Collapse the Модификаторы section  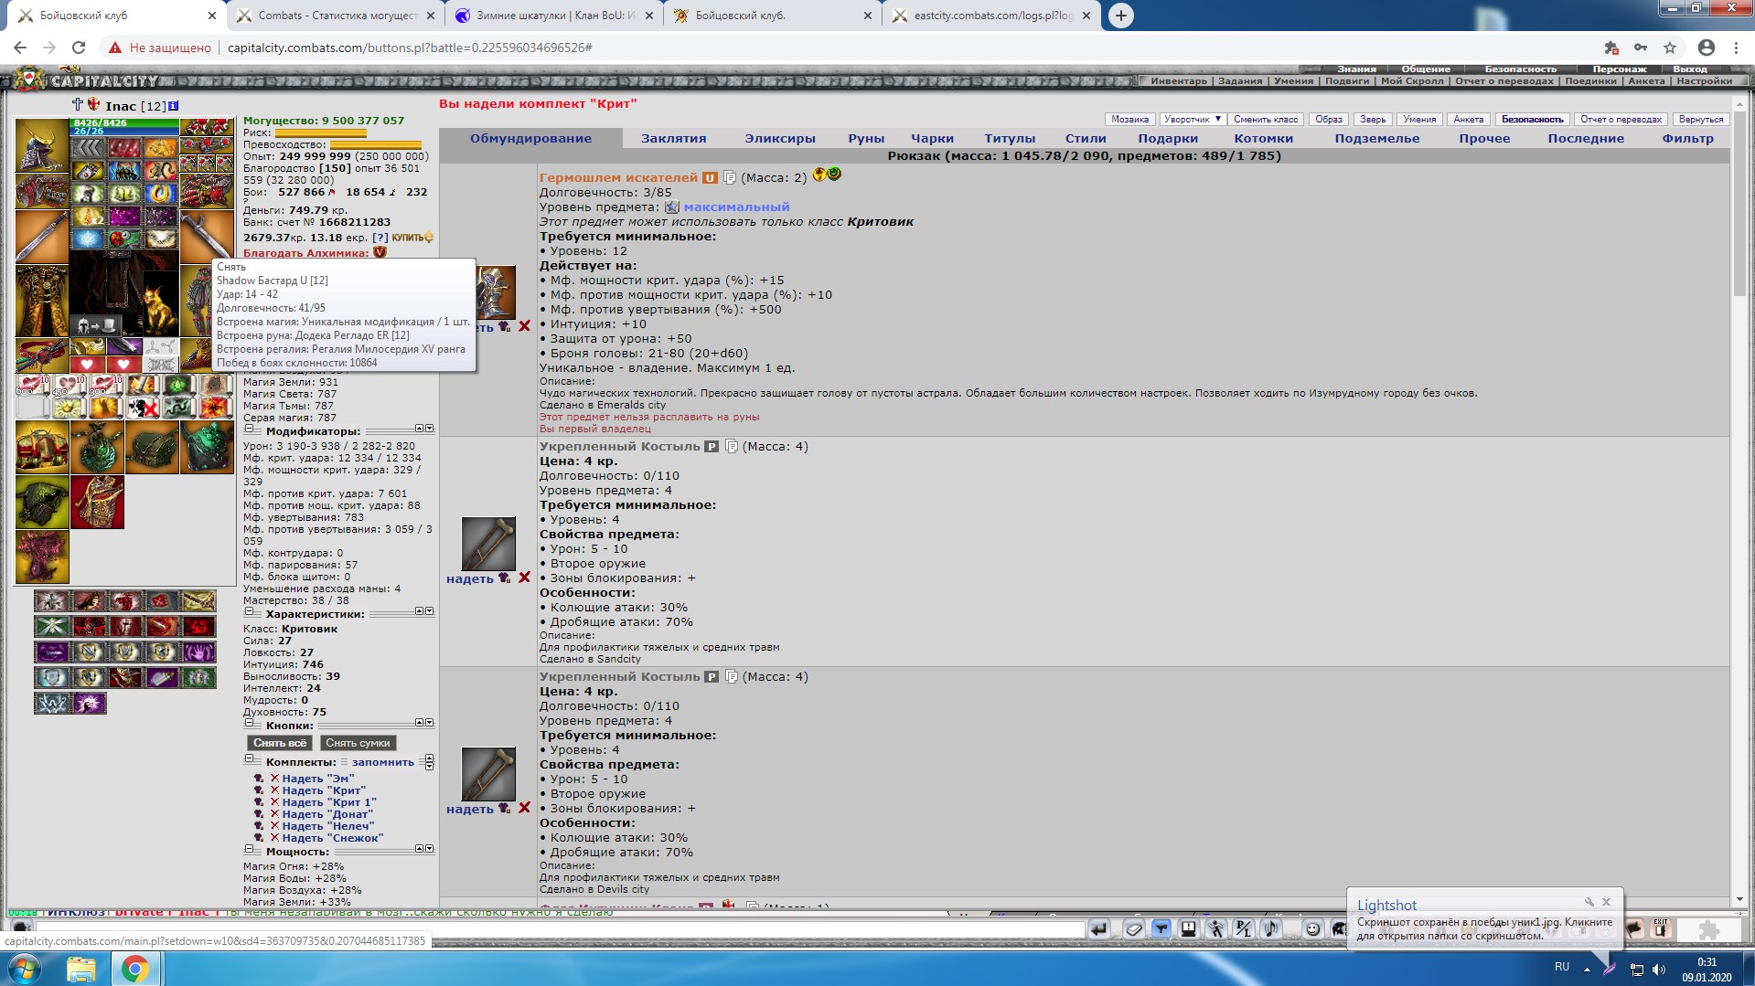[249, 429]
